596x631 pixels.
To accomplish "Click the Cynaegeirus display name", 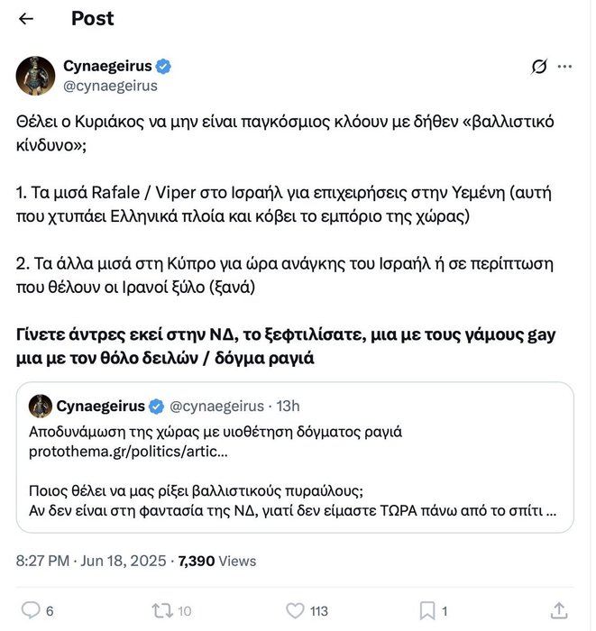I will (x=106, y=66).
